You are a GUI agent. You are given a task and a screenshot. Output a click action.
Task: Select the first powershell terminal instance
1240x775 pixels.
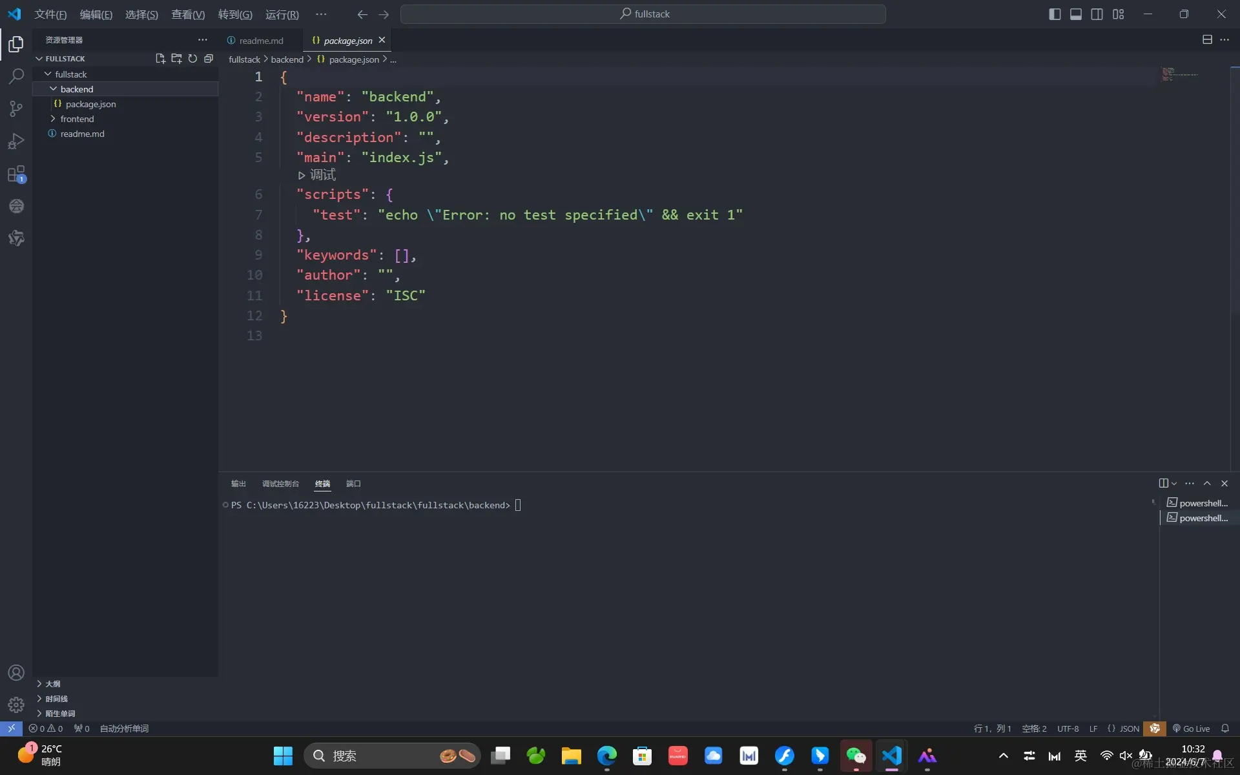point(1199,503)
